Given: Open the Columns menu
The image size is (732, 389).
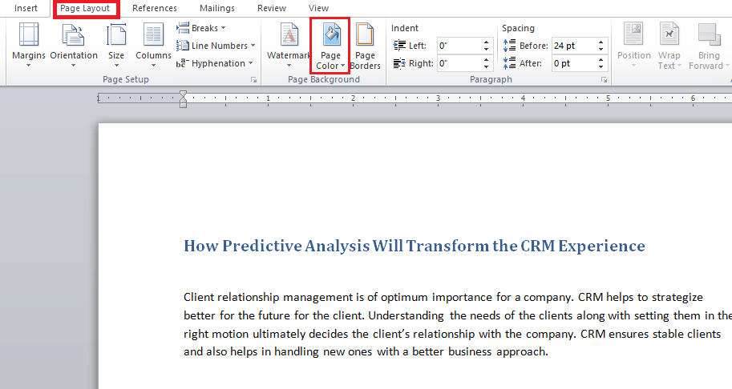Looking at the screenshot, I should (x=153, y=45).
